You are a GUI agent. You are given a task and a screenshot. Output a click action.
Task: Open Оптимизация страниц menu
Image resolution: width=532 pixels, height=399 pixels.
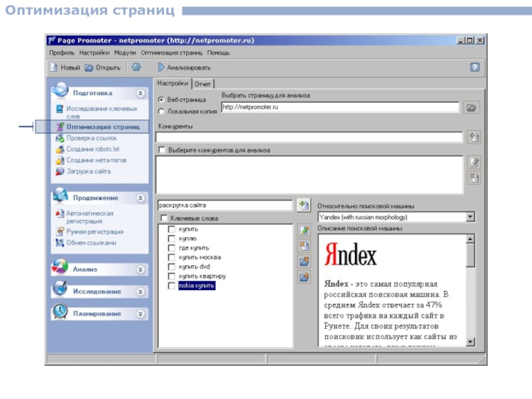coord(172,53)
